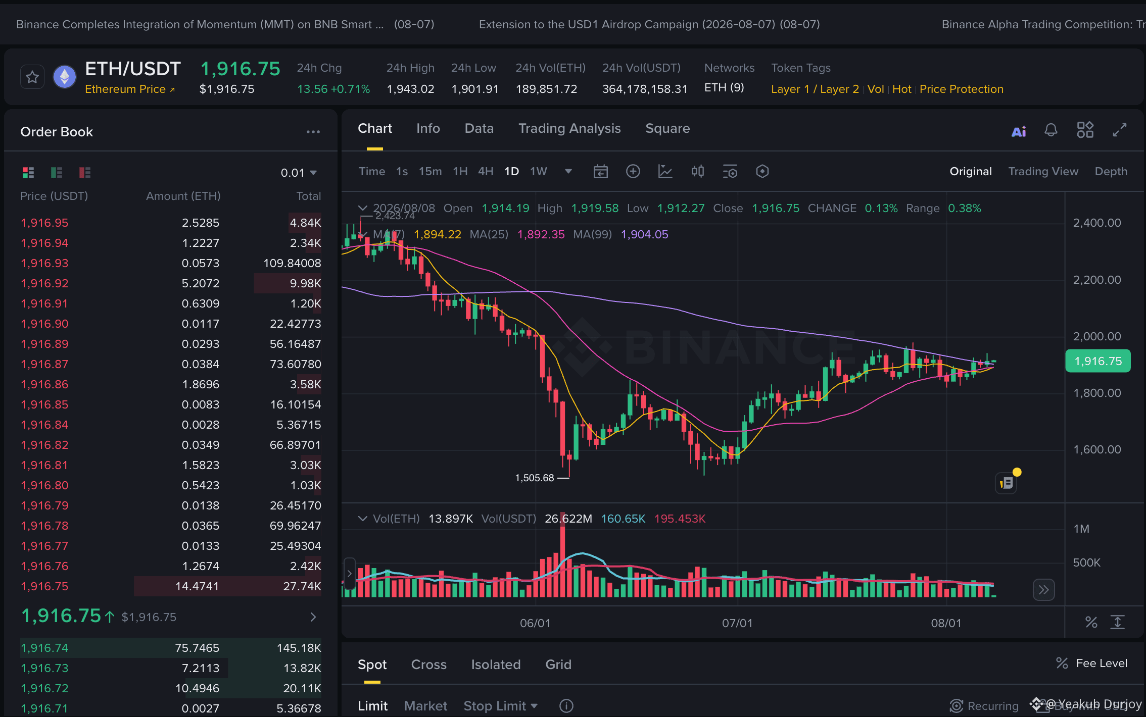Viewport: 1146px width, 717px height.
Task: Open the 0.01 price precision dropdown
Action: (x=299, y=173)
